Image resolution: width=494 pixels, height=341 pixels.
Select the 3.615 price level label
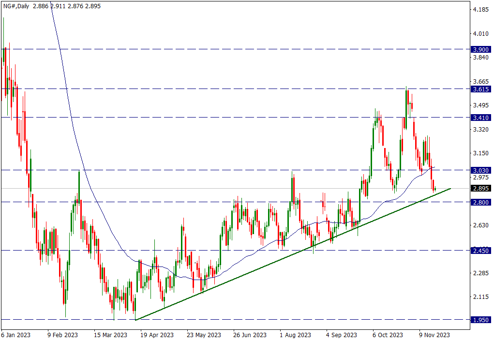481,89
